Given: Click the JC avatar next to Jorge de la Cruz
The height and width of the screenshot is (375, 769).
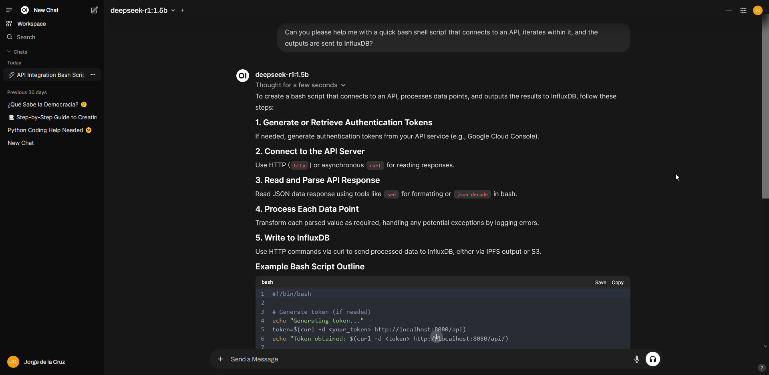Looking at the screenshot, I should [13, 362].
